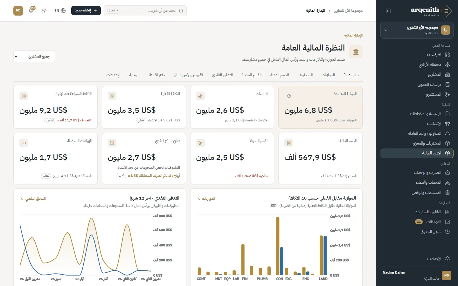
Task: Switch to the الموازنات tab
Action: (x=328, y=75)
